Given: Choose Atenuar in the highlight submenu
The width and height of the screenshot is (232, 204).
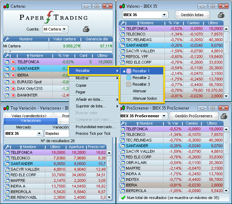Looking at the screenshot, I should click(x=142, y=91).
